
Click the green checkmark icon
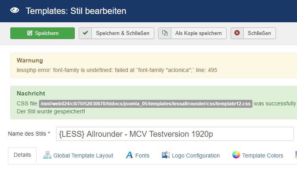(85, 33)
